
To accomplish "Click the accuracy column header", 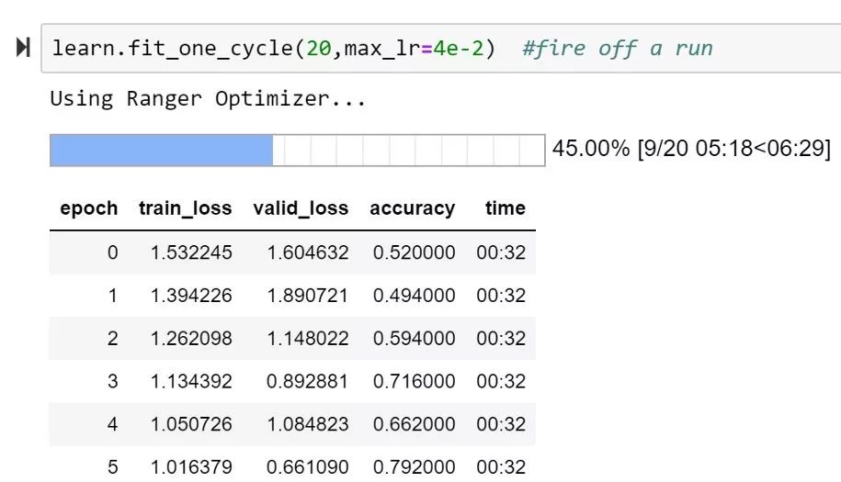I will pos(412,208).
